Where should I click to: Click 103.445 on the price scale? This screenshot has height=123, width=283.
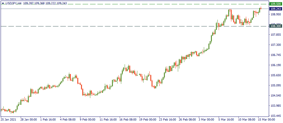tap(275, 116)
